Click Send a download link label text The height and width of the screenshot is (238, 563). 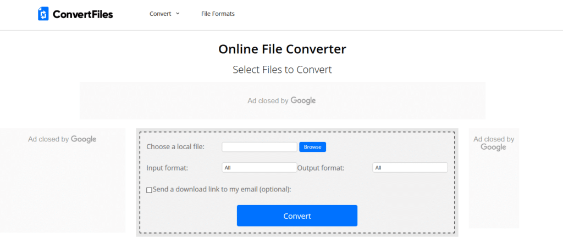[x=222, y=189]
